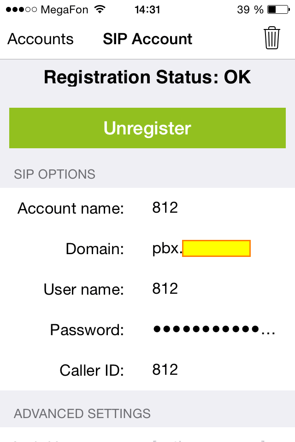Select the Domain field starting with pbx.
This screenshot has width=295, height=442.
(x=201, y=248)
